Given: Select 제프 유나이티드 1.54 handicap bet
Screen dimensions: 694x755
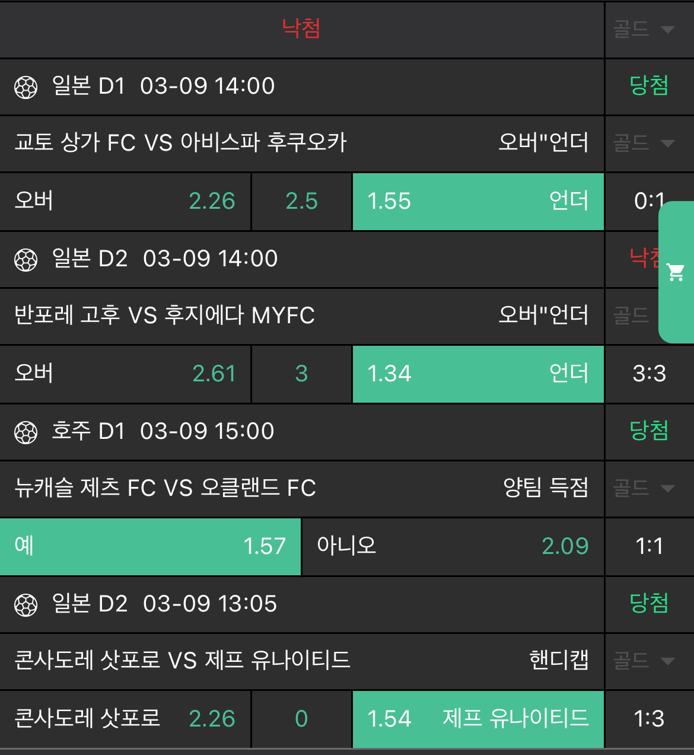Looking at the screenshot, I should [478, 719].
